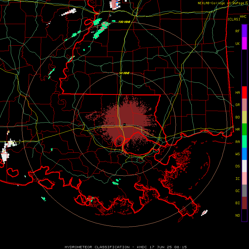The width and height of the screenshot is (249, 249).
Task: Click the WS blue legend swatch
Action: [x=244, y=154]
